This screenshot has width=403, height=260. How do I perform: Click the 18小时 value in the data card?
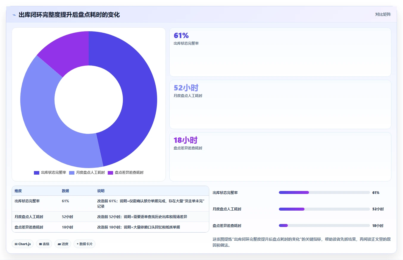[186, 140]
